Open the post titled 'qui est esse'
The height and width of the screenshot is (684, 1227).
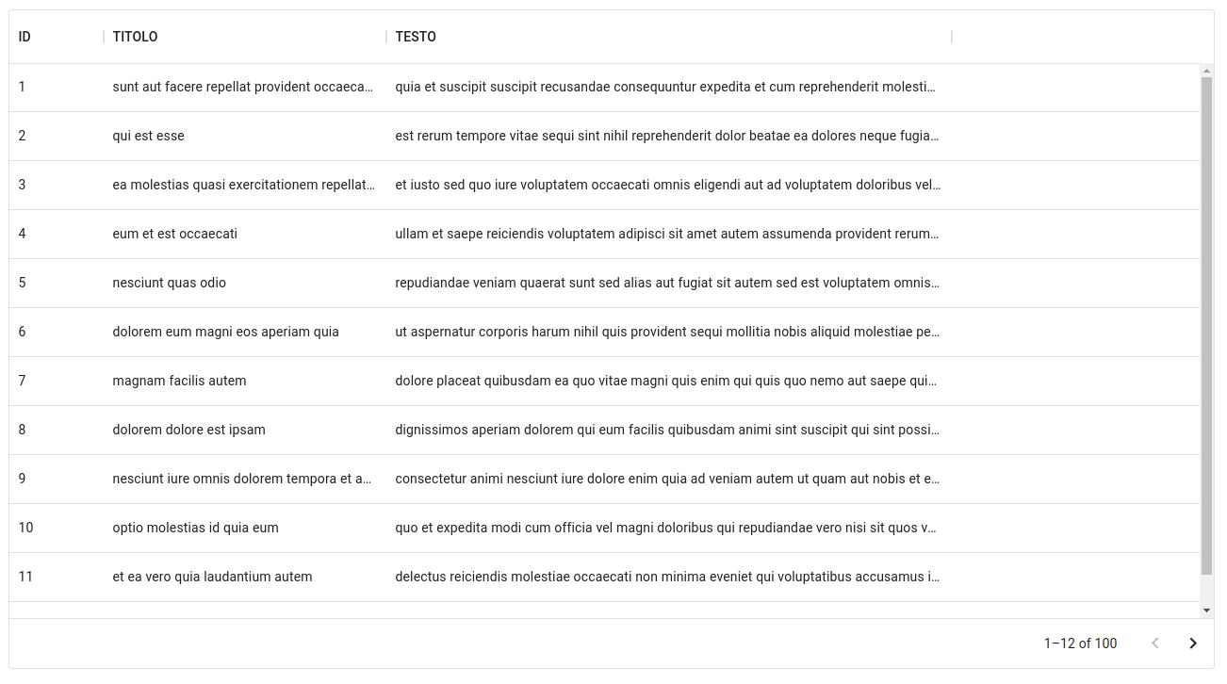click(148, 136)
